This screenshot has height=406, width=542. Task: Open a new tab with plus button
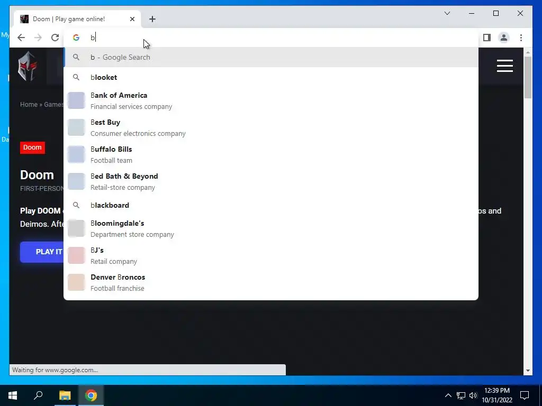click(152, 19)
